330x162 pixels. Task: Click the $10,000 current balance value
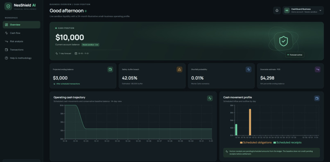pos(70,38)
